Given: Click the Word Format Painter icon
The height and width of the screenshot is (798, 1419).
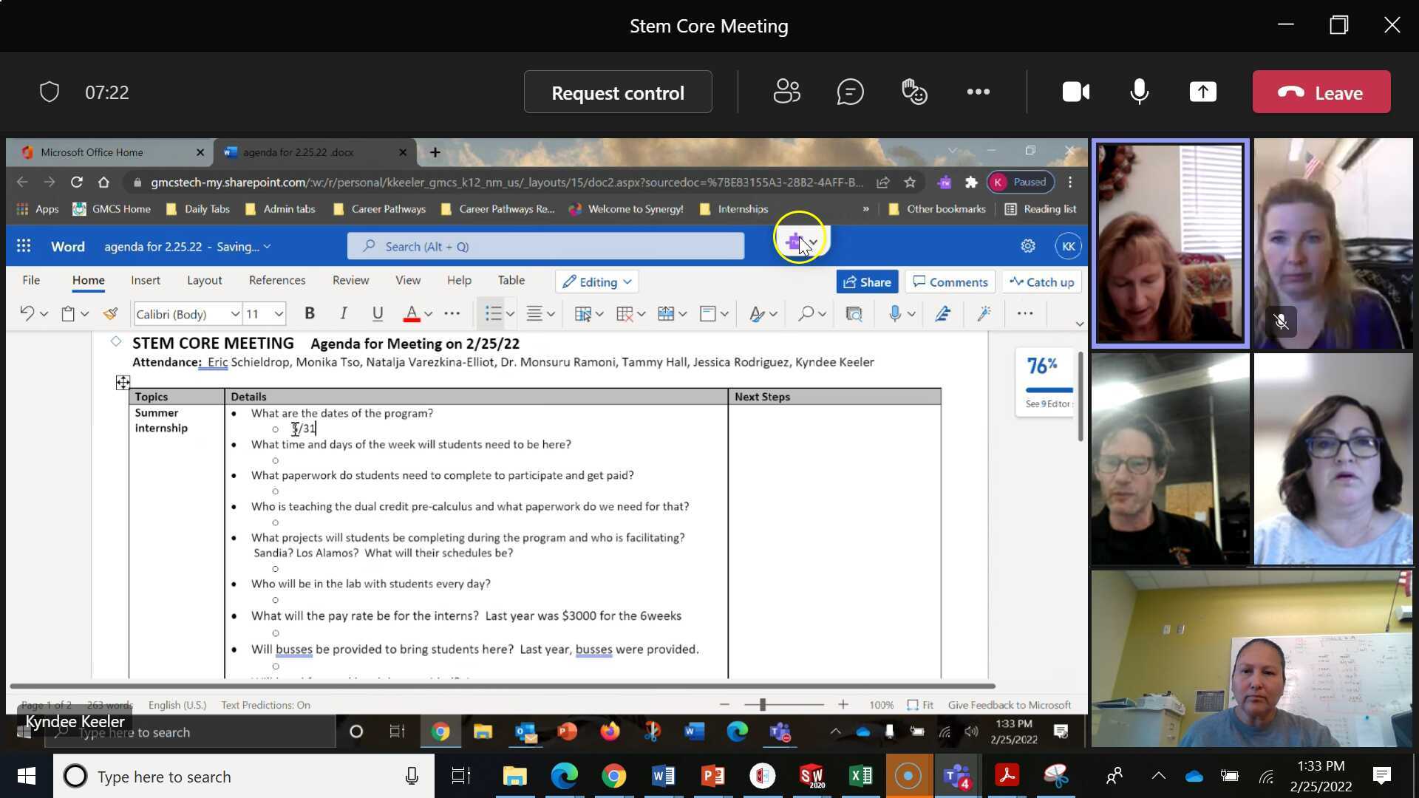Looking at the screenshot, I should [x=111, y=314].
